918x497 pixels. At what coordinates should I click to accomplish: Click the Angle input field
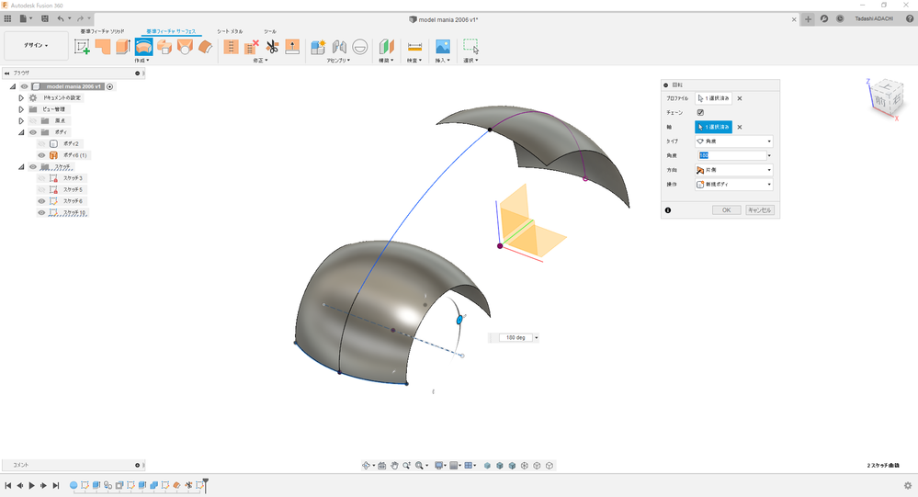pos(731,156)
